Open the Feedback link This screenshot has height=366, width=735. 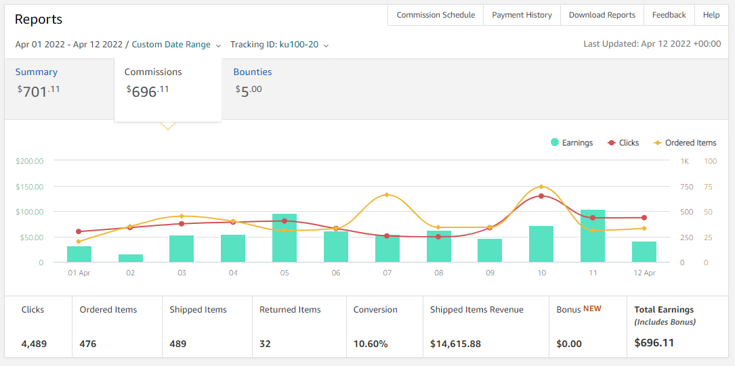click(669, 15)
